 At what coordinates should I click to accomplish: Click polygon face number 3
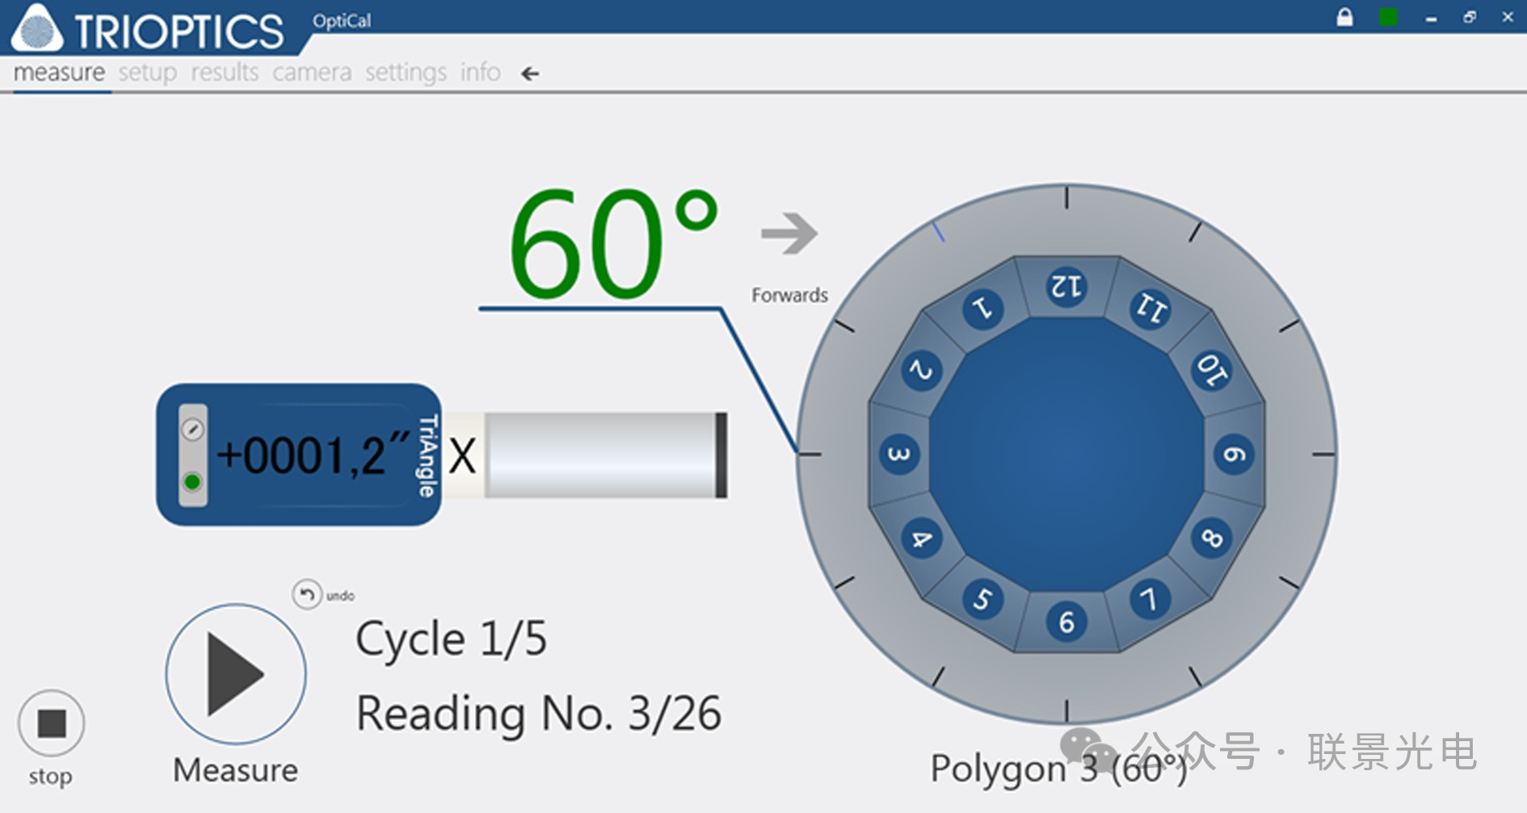click(898, 455)
